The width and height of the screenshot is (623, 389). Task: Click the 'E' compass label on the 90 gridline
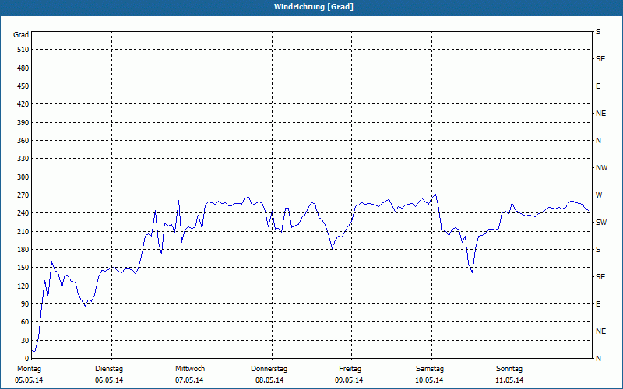coord(598,304)
